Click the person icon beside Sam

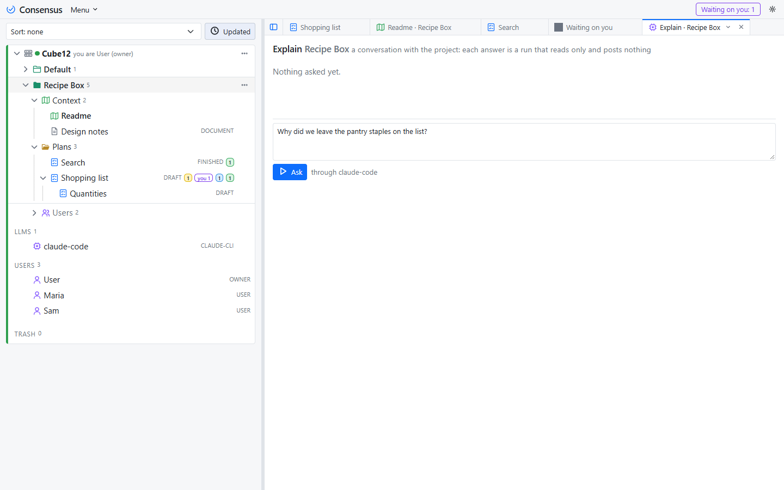[37, 311]
